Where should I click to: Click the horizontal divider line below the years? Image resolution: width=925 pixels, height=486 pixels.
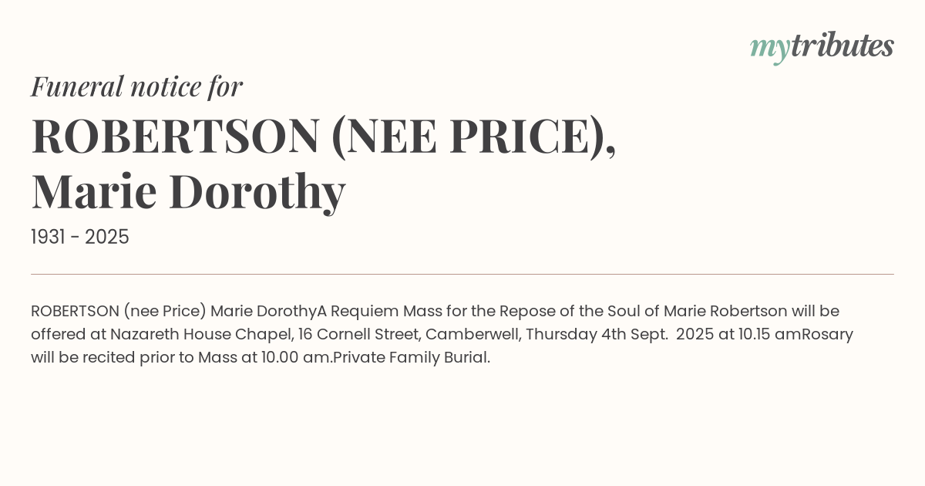click(x=462, y=274)
